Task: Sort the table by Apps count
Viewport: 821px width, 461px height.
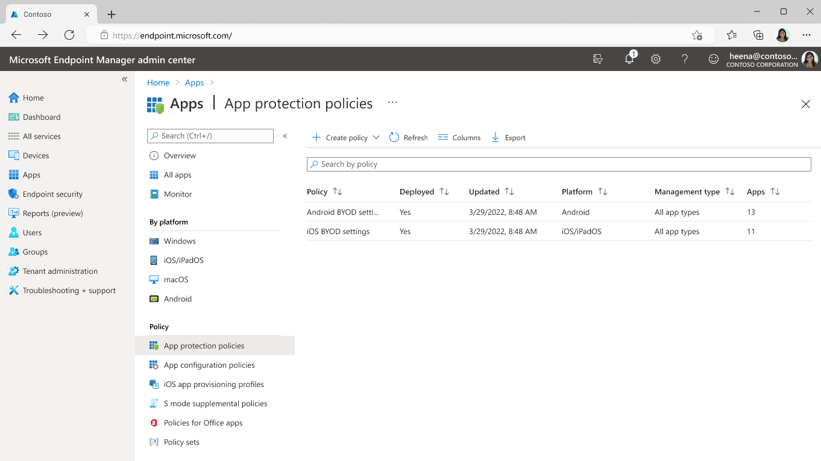Action: pyautogui.click(x=775, y=192)
